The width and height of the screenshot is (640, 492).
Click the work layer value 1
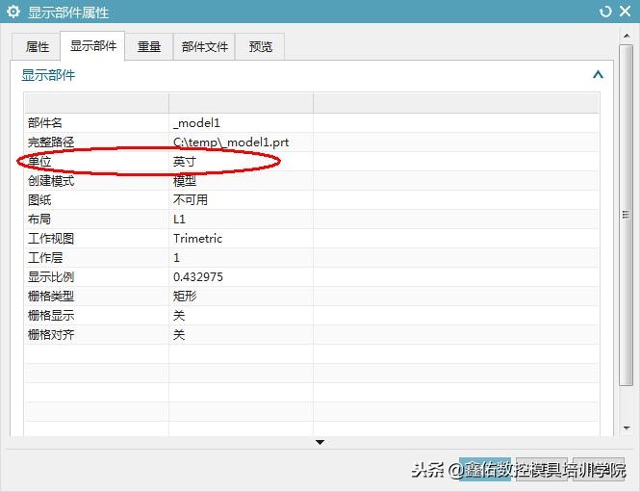176,258
